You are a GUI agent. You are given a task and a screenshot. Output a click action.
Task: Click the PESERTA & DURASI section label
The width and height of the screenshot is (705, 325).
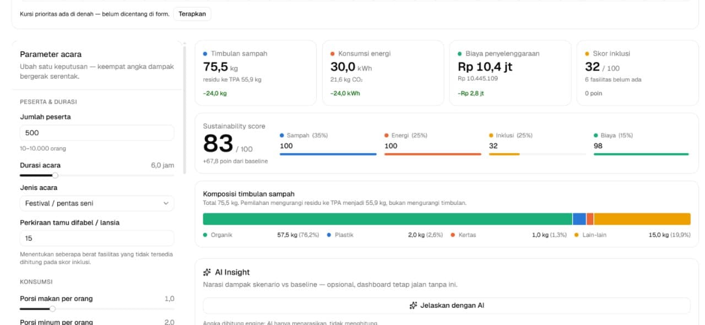click(x=48, y=101)
